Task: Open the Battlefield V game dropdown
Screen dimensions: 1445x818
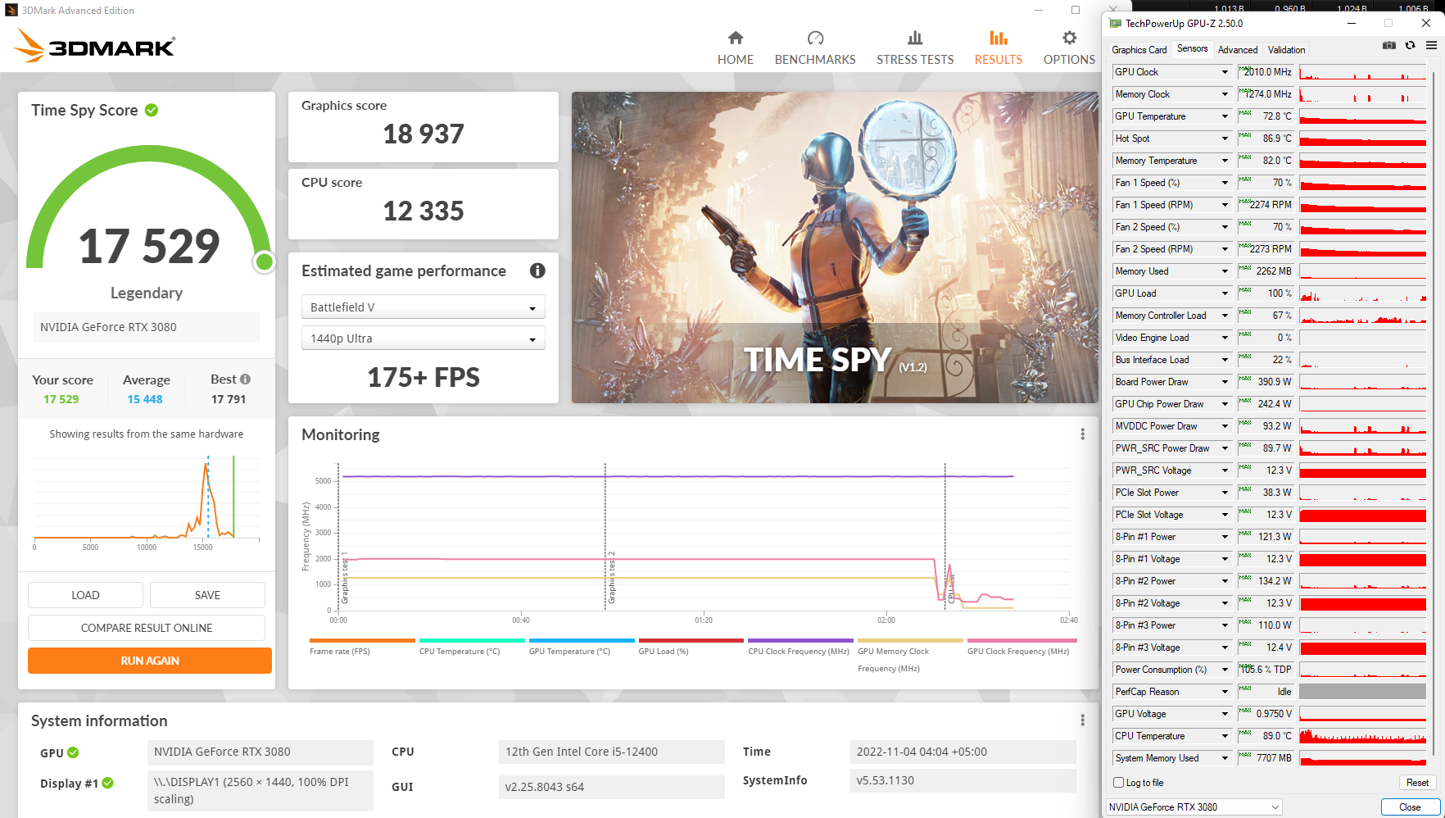Action: tap(423, 307)
